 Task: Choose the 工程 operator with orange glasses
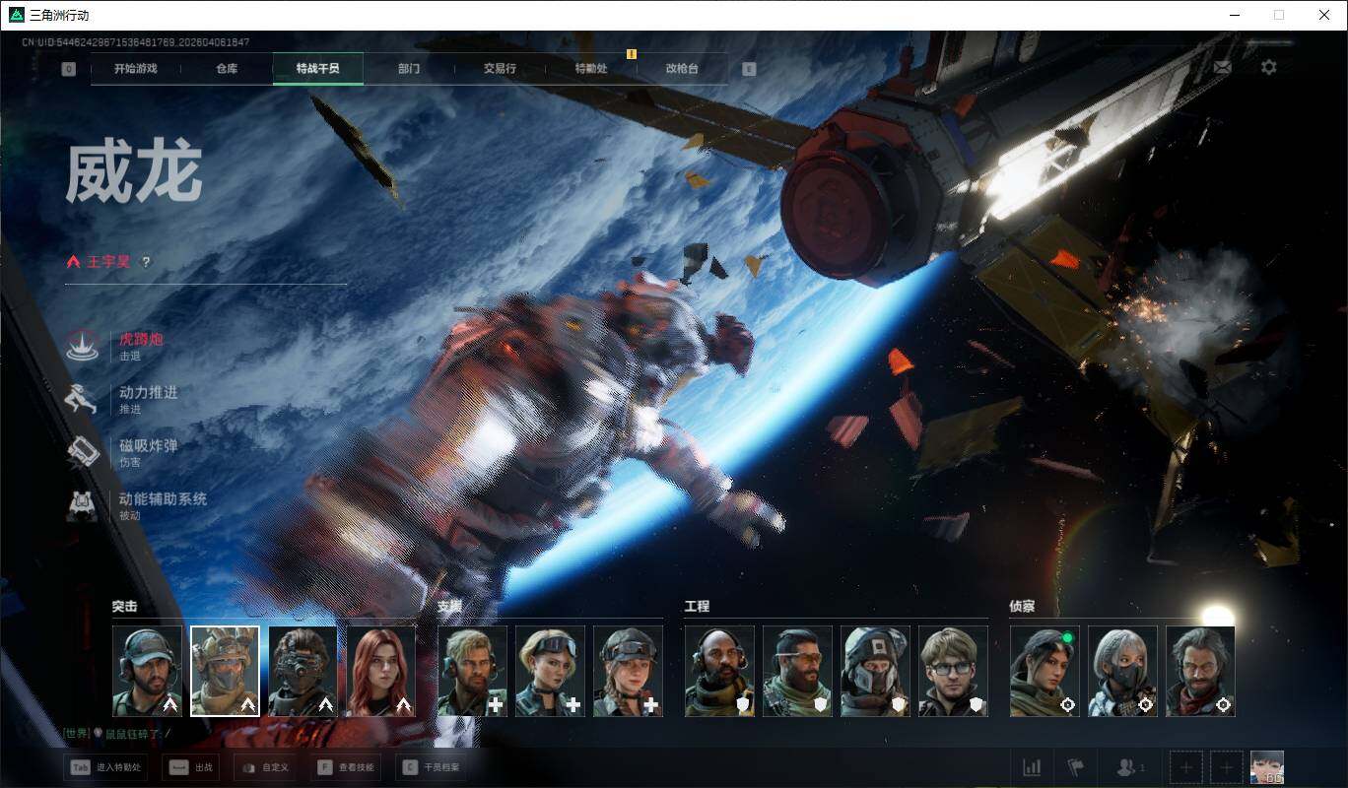pos(797,671)
